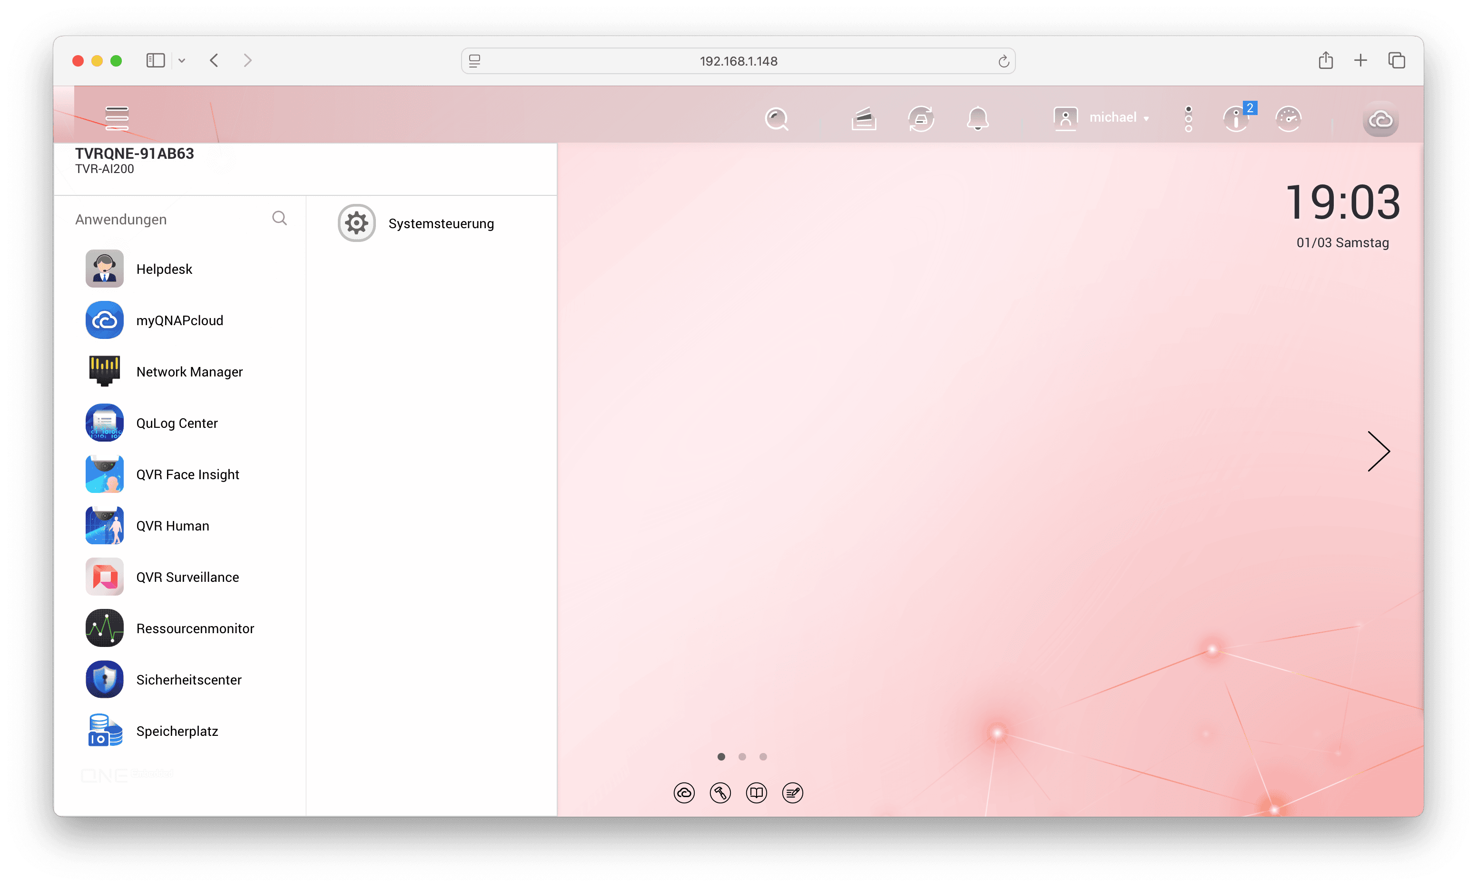Image resolution: width=1477 pixels, height=887 pixels.
Task: Click the Qsirch search magnifier icon
Action: pos(777,119)
